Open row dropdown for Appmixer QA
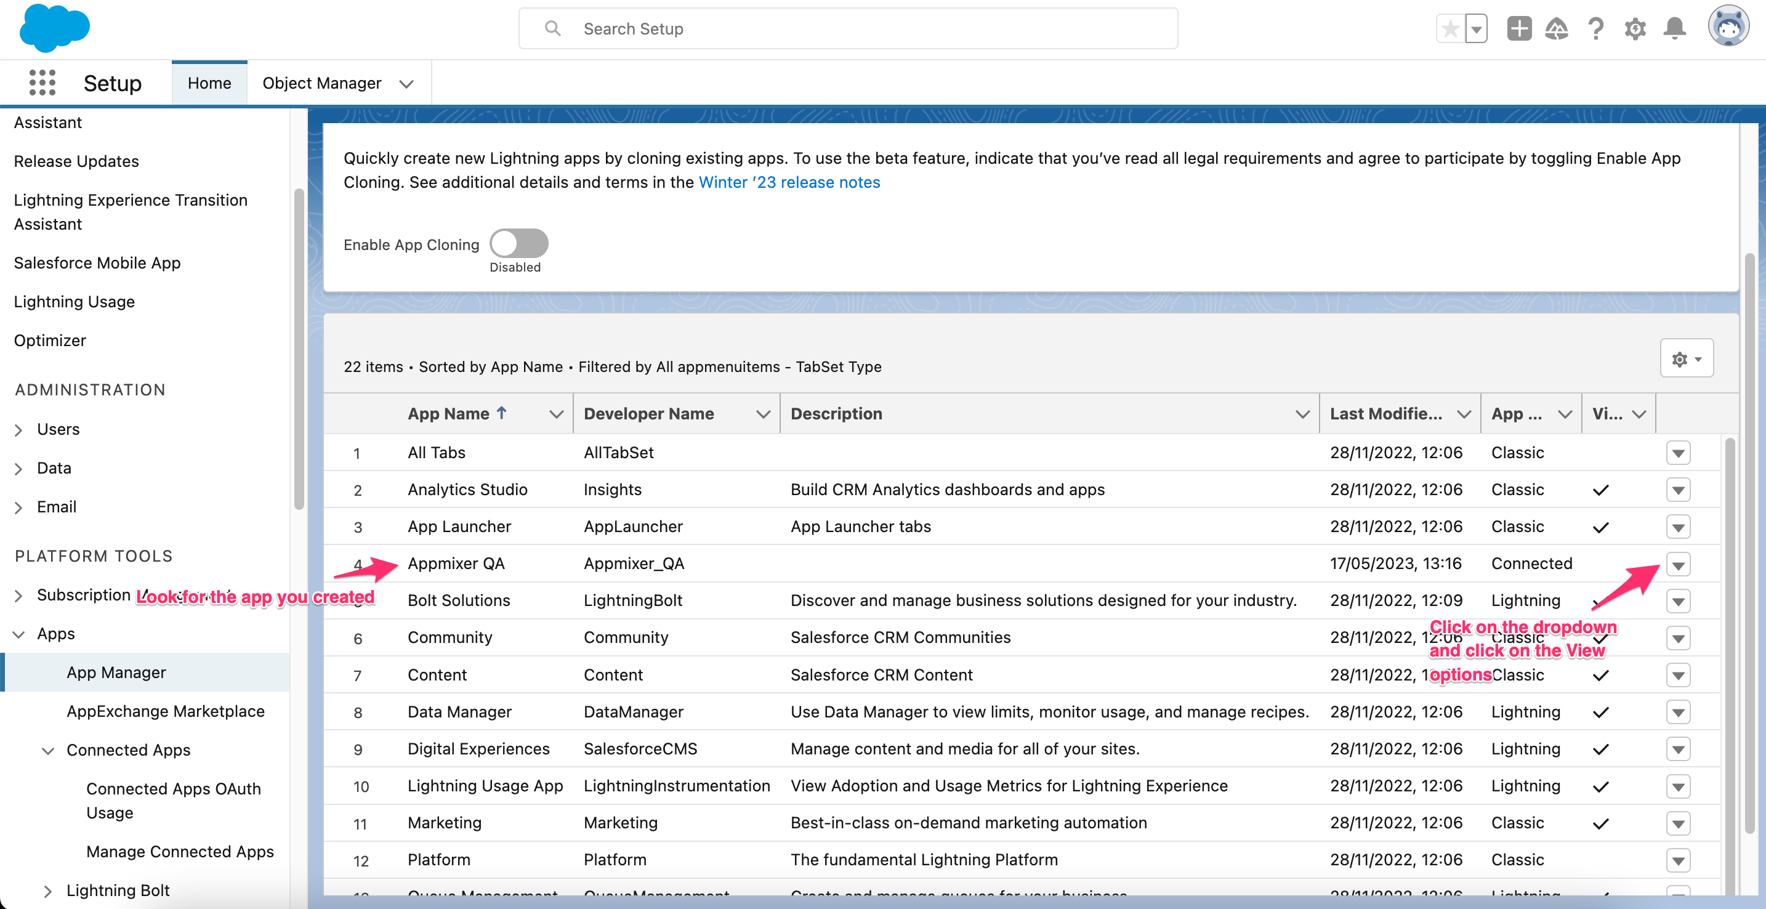Image resolution: width=1766 pixels, height=909 pixels. pos(1678,565)
